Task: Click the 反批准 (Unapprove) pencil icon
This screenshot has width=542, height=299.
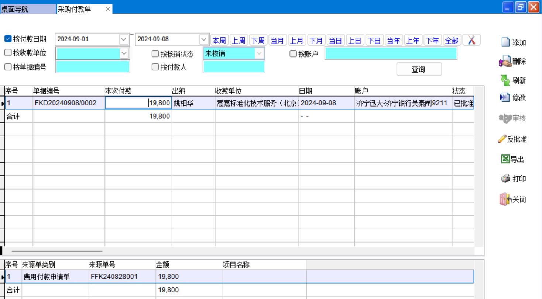Action: click(502, 139)
